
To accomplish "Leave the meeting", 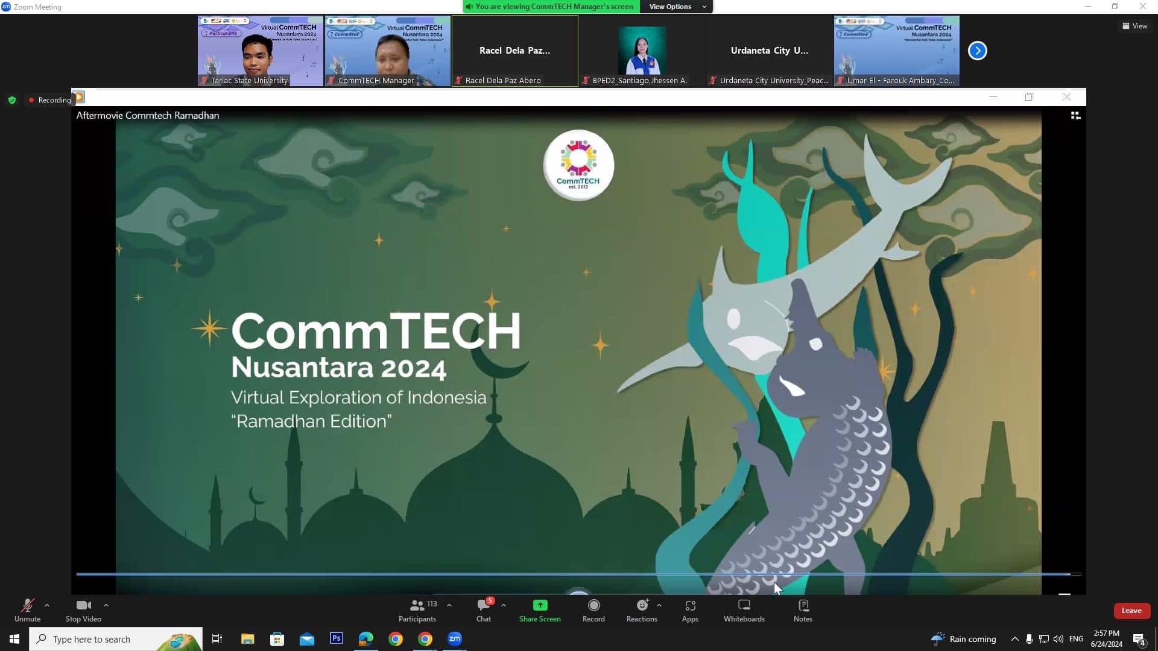I will coord(1131,611).
